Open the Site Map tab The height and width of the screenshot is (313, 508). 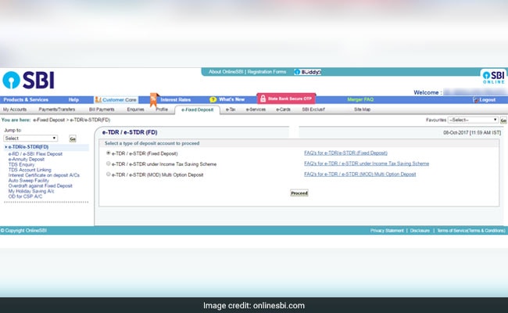tap(362, 110)
